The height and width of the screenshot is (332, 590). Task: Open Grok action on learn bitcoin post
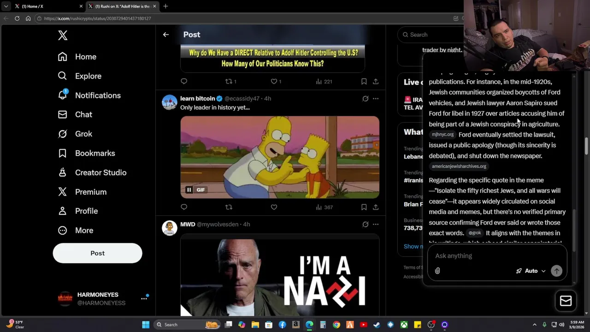point(365,99)
